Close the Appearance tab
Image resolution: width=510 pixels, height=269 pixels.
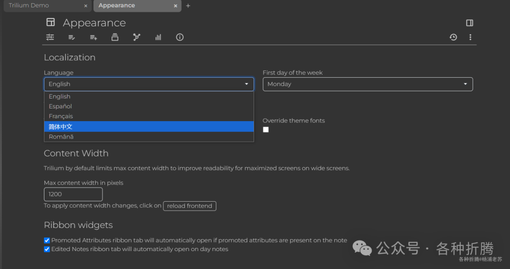pos(175,6)
